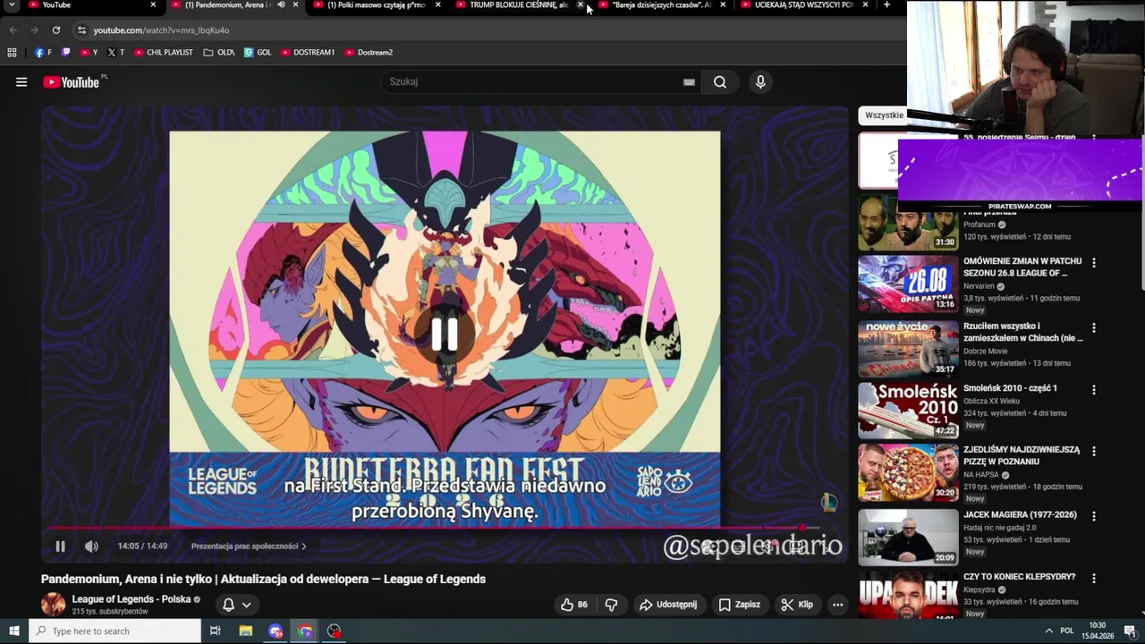Click the YouTube logo to go home
The width and height of the screenshot is (1145, 644).
[72, 82]
